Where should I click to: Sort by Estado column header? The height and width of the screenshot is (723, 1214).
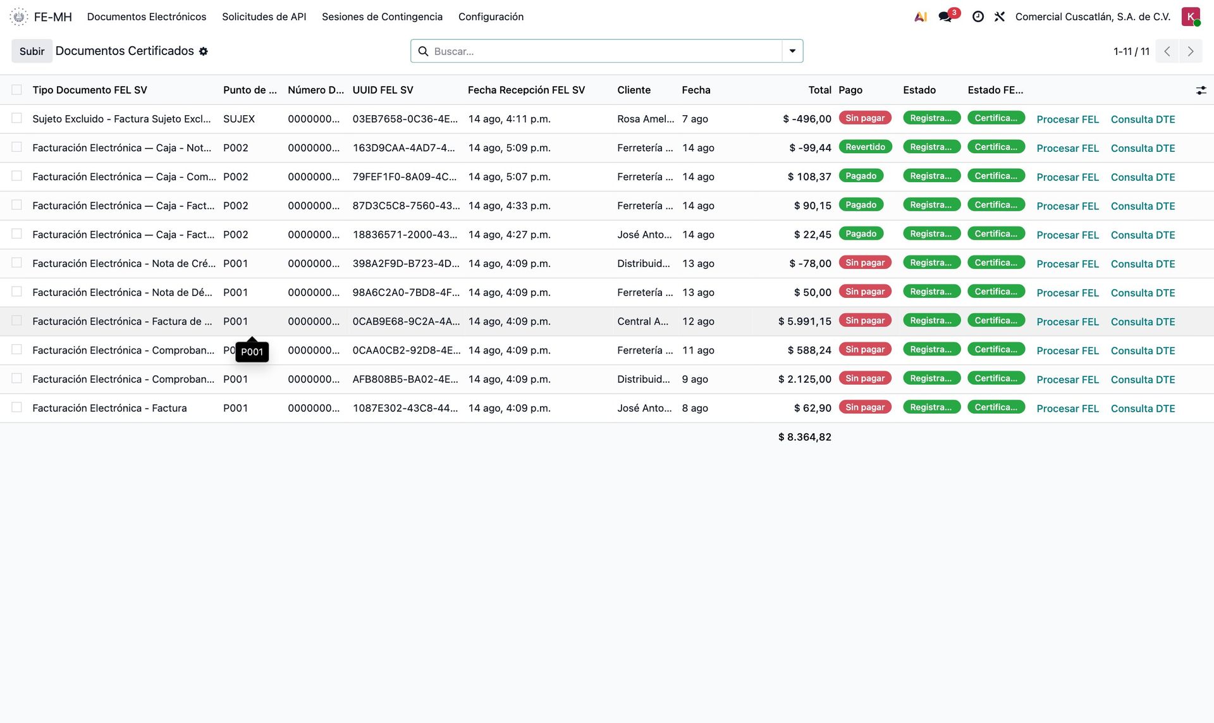coord(919,90)
